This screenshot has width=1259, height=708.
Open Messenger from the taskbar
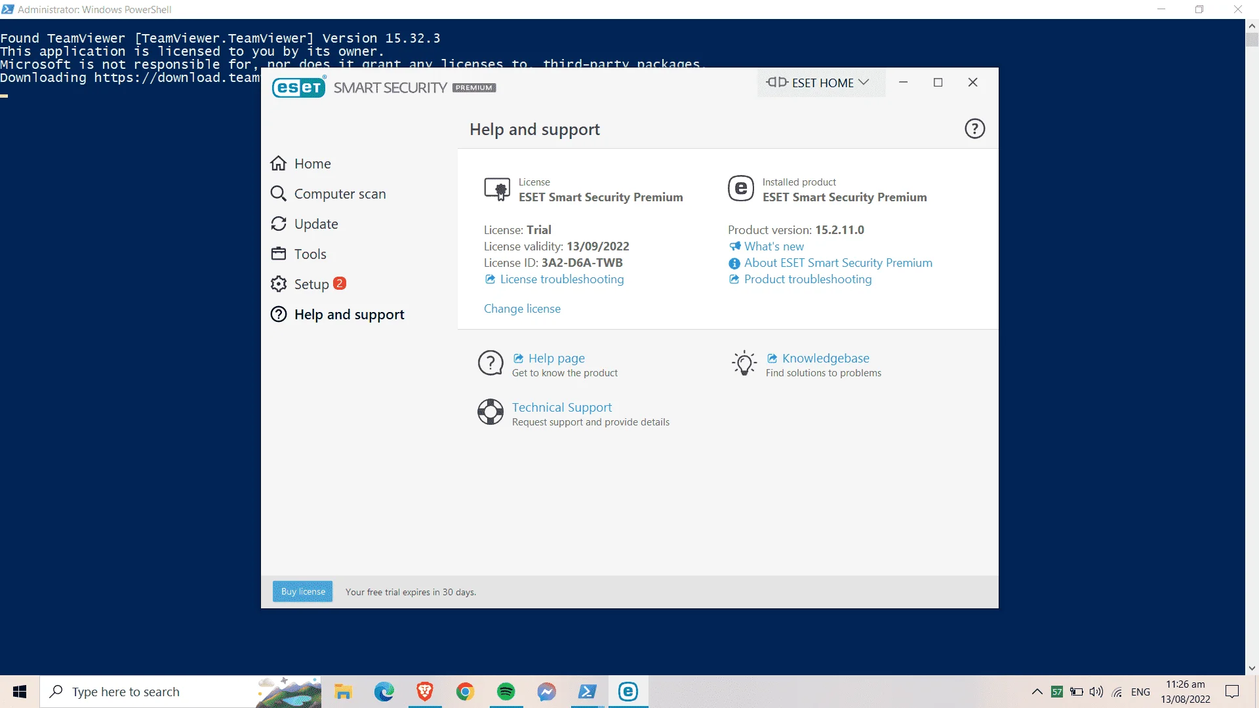coord(547,692)
